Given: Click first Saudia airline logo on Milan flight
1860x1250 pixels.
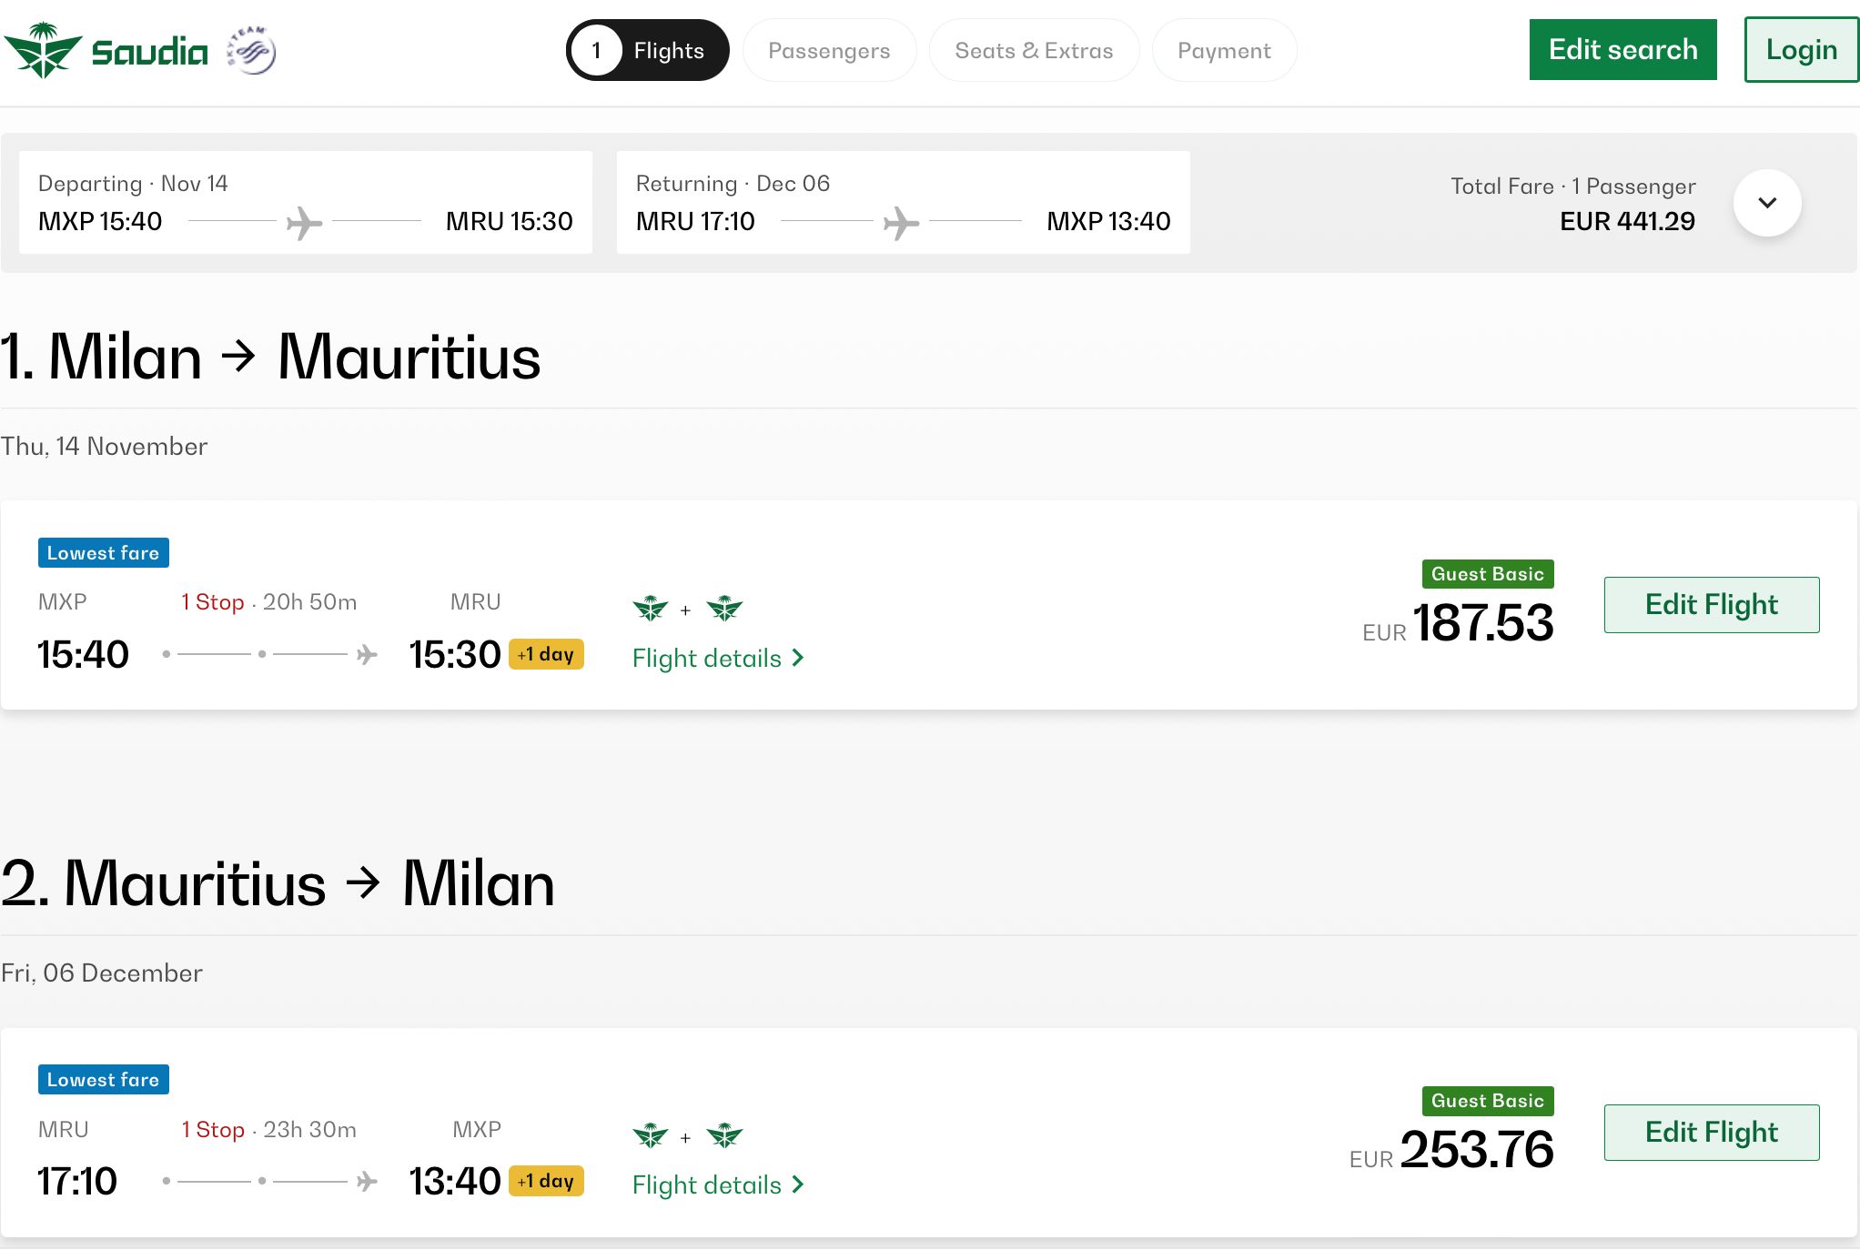Looking at the screenshot, I should (x=651, y=608).
